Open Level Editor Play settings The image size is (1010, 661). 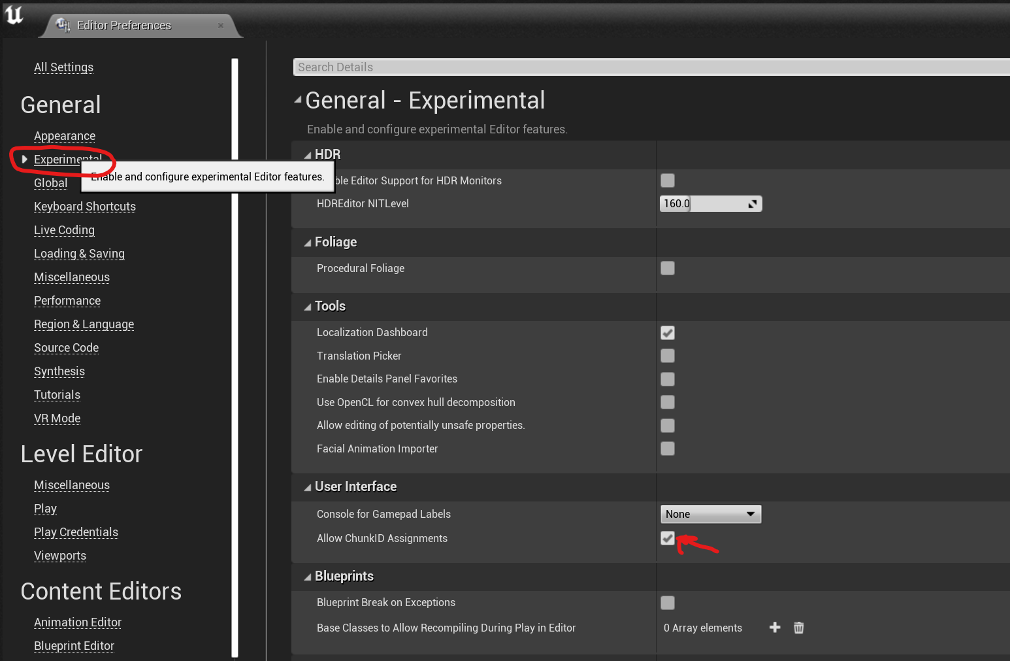pos(45,509)
